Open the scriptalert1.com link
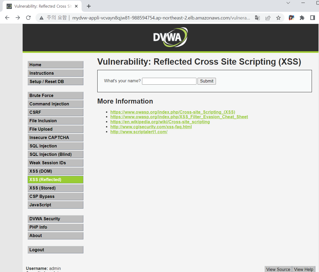This screenshot has height=272, width=319. click(139, 132)
